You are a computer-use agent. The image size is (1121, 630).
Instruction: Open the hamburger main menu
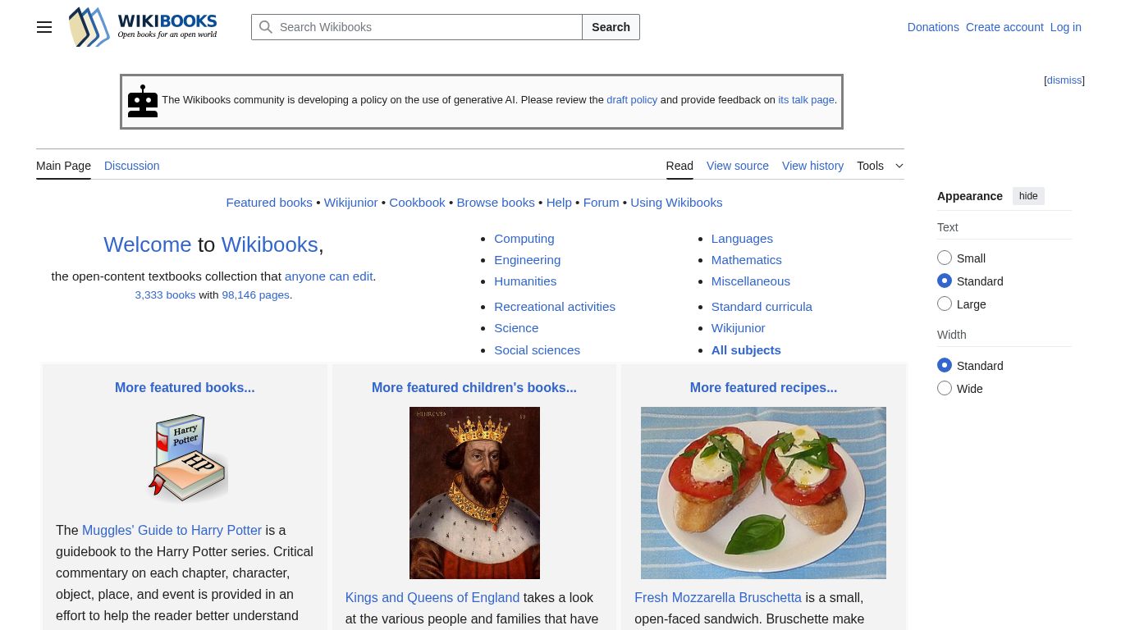pyautogui.click(x=44, y=27)
